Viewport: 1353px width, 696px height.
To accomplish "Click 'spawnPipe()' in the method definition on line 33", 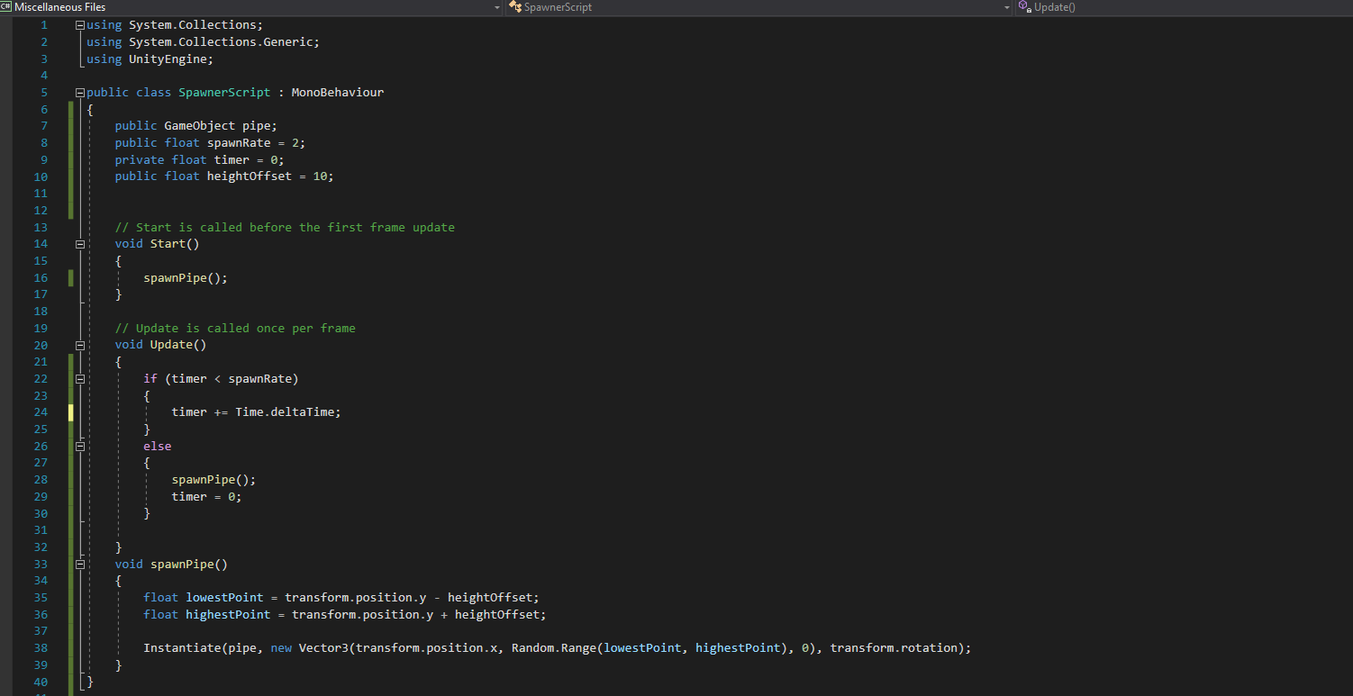I will 189,565.
